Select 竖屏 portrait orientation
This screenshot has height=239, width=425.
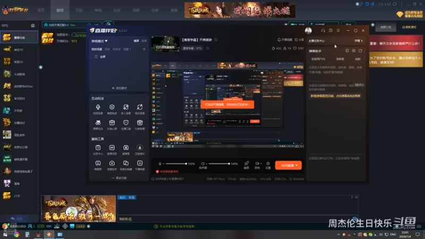pyautogui.click(x=144, y=41)
